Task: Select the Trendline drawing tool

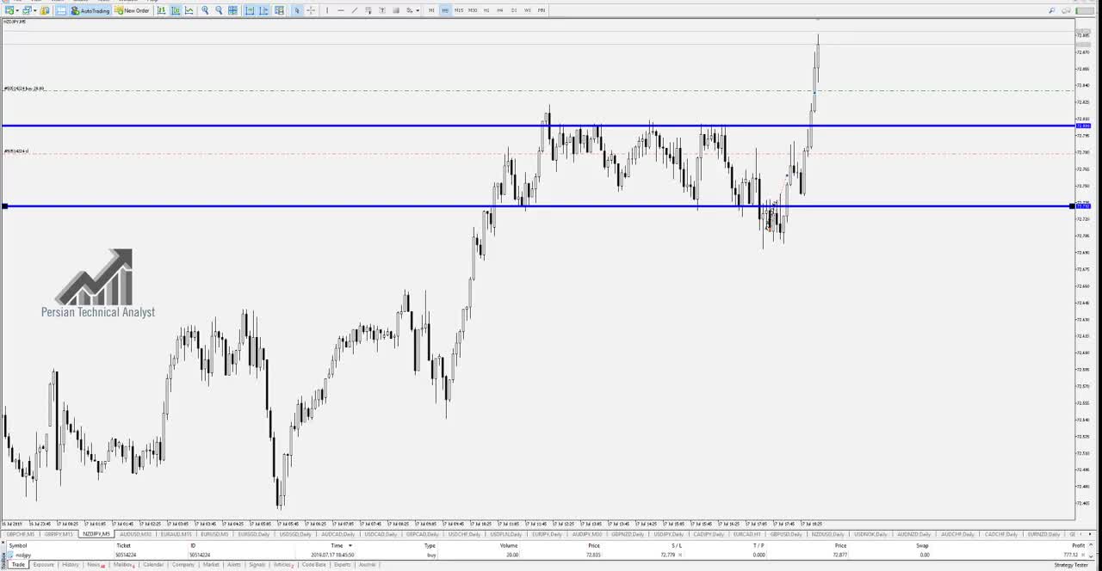Action: pyautogui.click(x=355, y=10)
